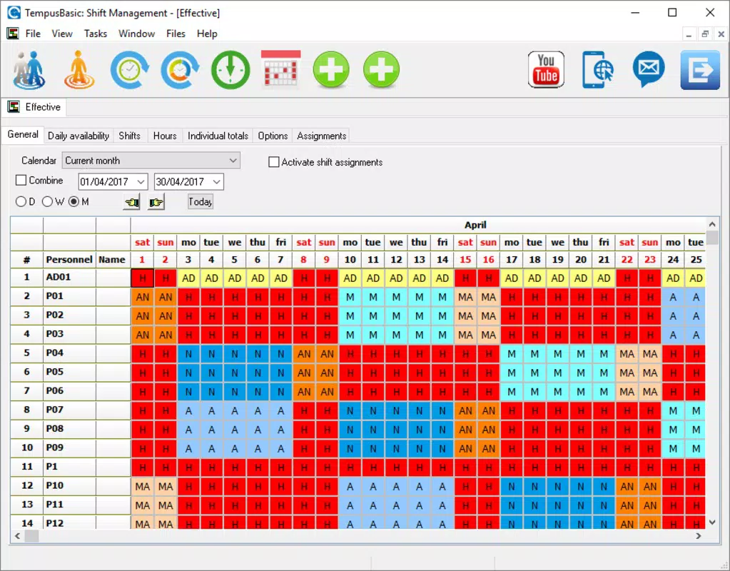Click the first green plus icon

click(331, 70)
